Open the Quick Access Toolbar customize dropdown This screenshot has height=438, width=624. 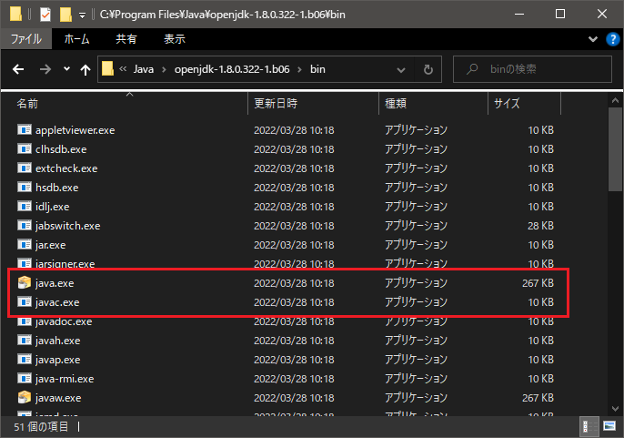coord(82,15)
